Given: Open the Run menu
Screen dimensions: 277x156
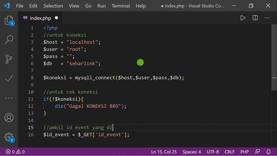Looking at the screenshot, I should click(x=102, y=6).
